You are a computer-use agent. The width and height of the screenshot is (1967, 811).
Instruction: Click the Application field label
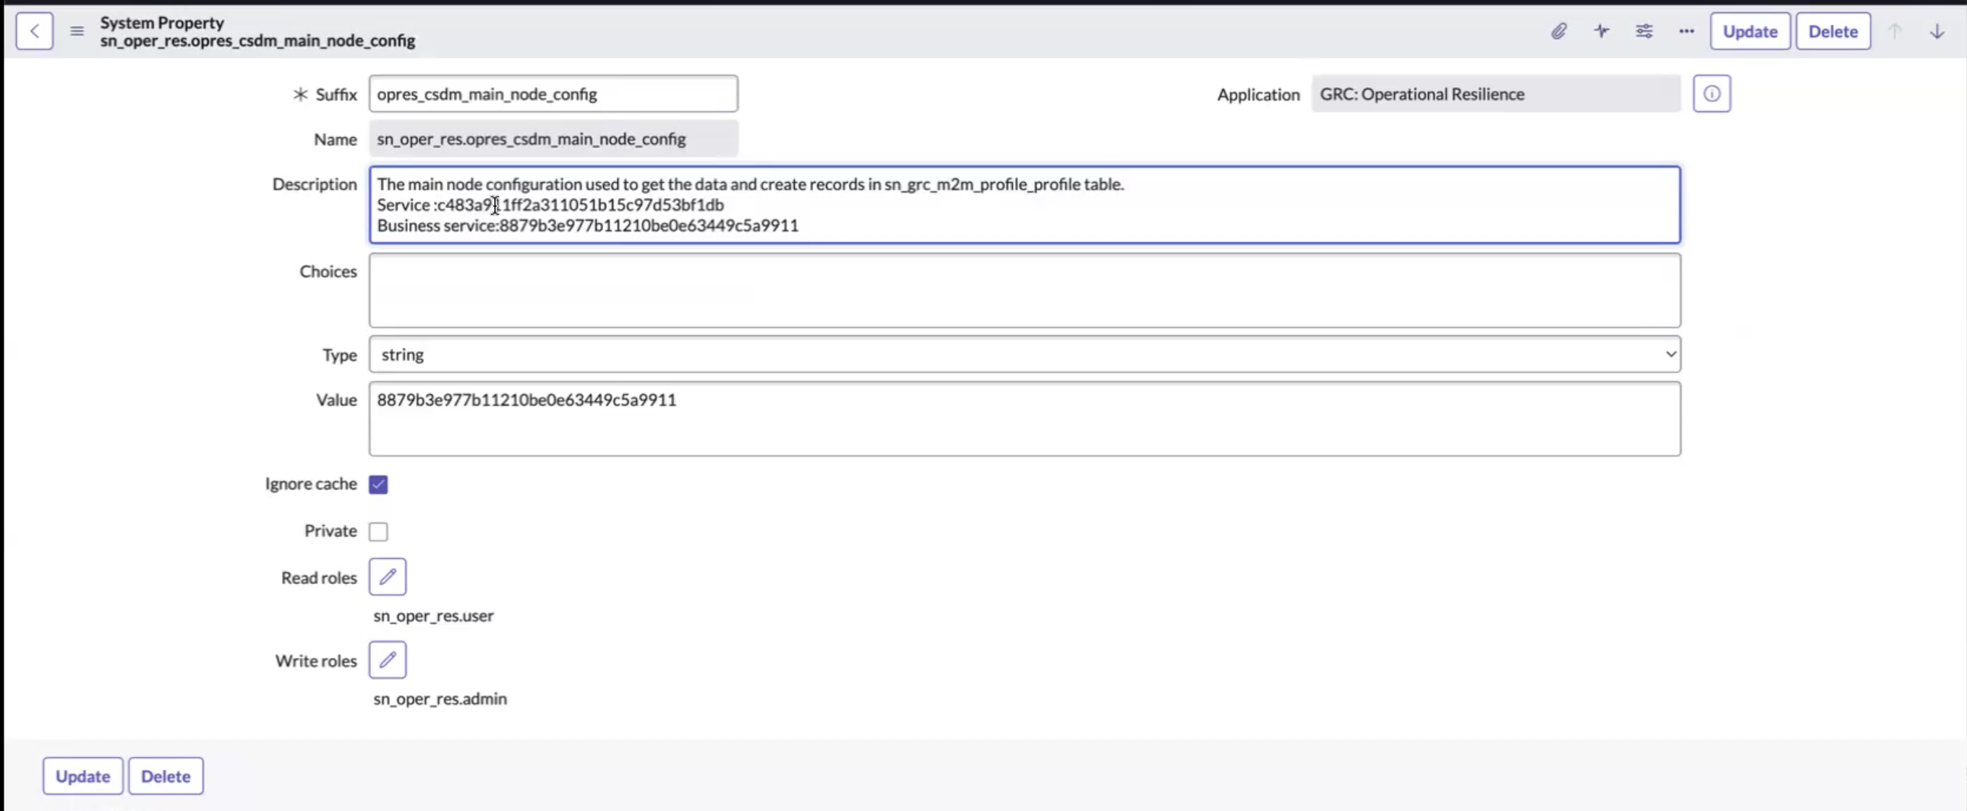tap(1258, 95)
